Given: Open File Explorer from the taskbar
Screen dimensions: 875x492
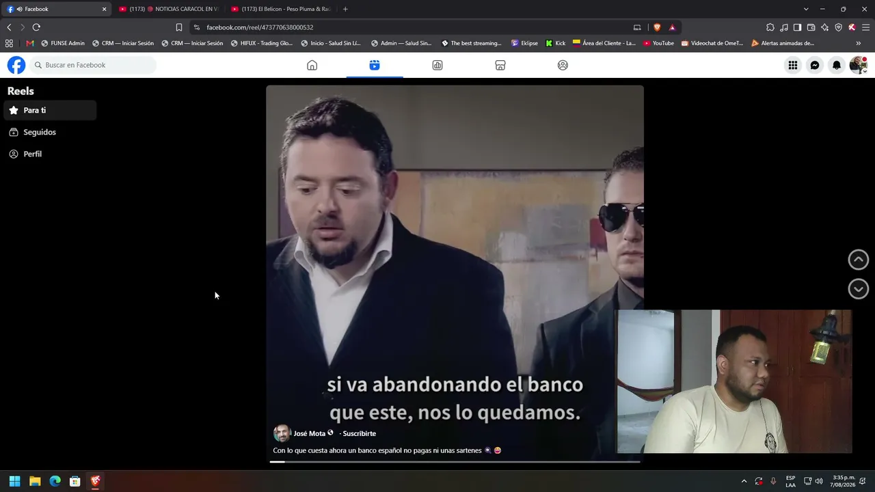Looking at the screenshot, I should point(35,481).
